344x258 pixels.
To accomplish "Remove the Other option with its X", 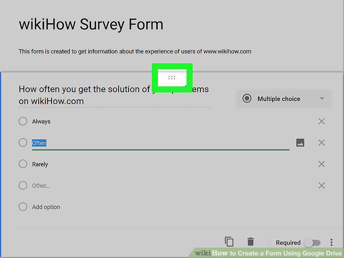I will tap(321, 185).
